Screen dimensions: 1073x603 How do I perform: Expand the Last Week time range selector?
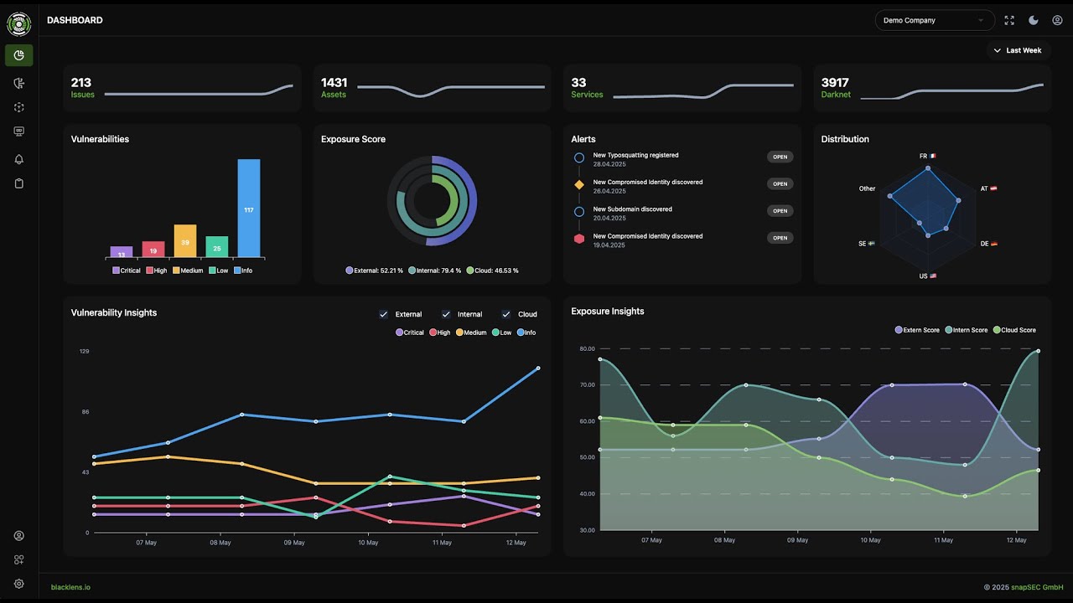[1018, 50]
